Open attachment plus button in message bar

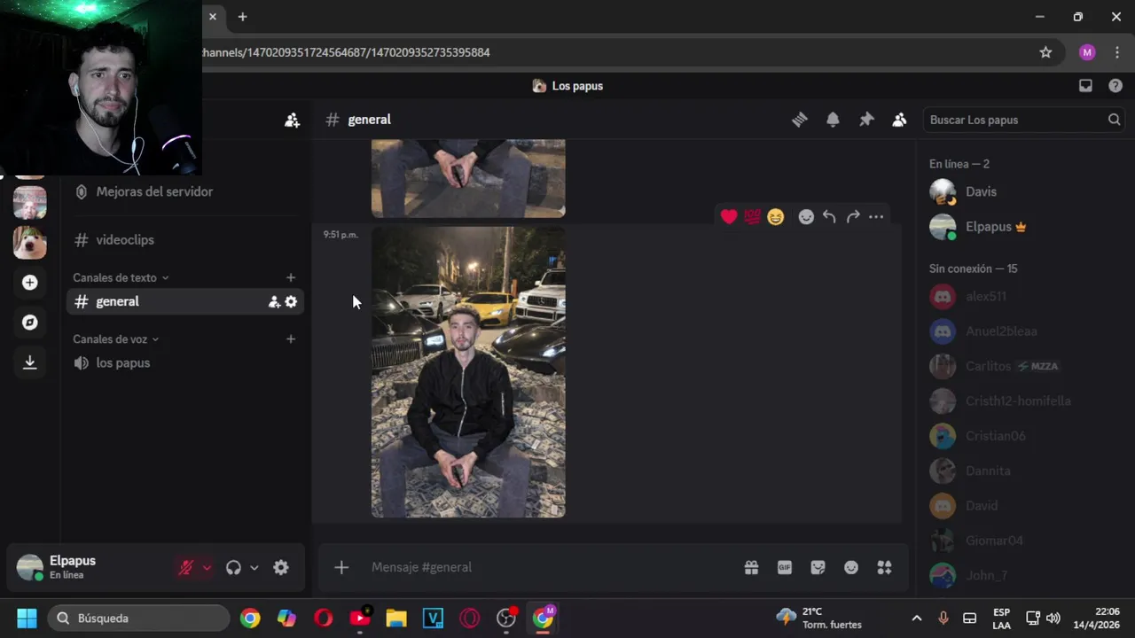(341, 567)
